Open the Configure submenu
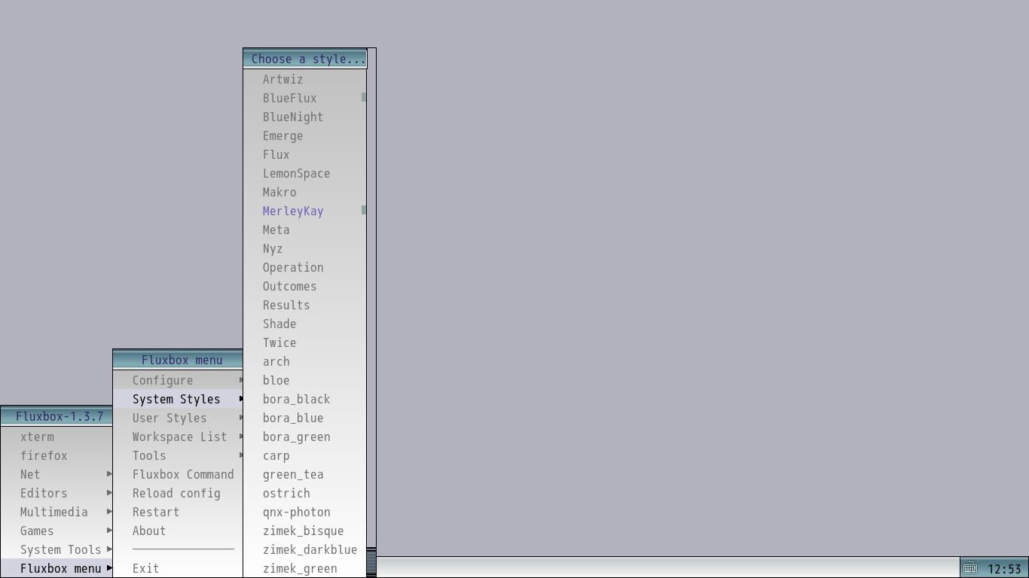The width and height of the screenshot is (1029, 578). click(x=178, y=380)
